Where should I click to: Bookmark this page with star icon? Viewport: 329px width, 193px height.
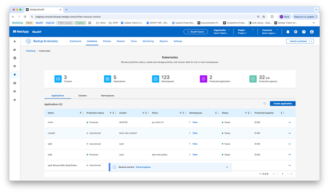point(264,17)
